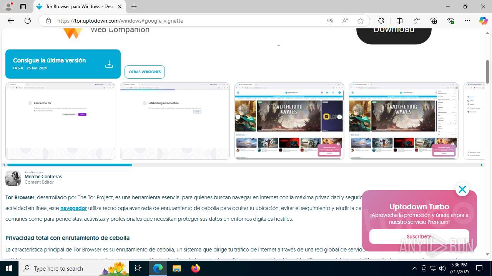Click Merche Contreras author photo
The width and height of the screenshot is (492, 276).
[13, 178]
